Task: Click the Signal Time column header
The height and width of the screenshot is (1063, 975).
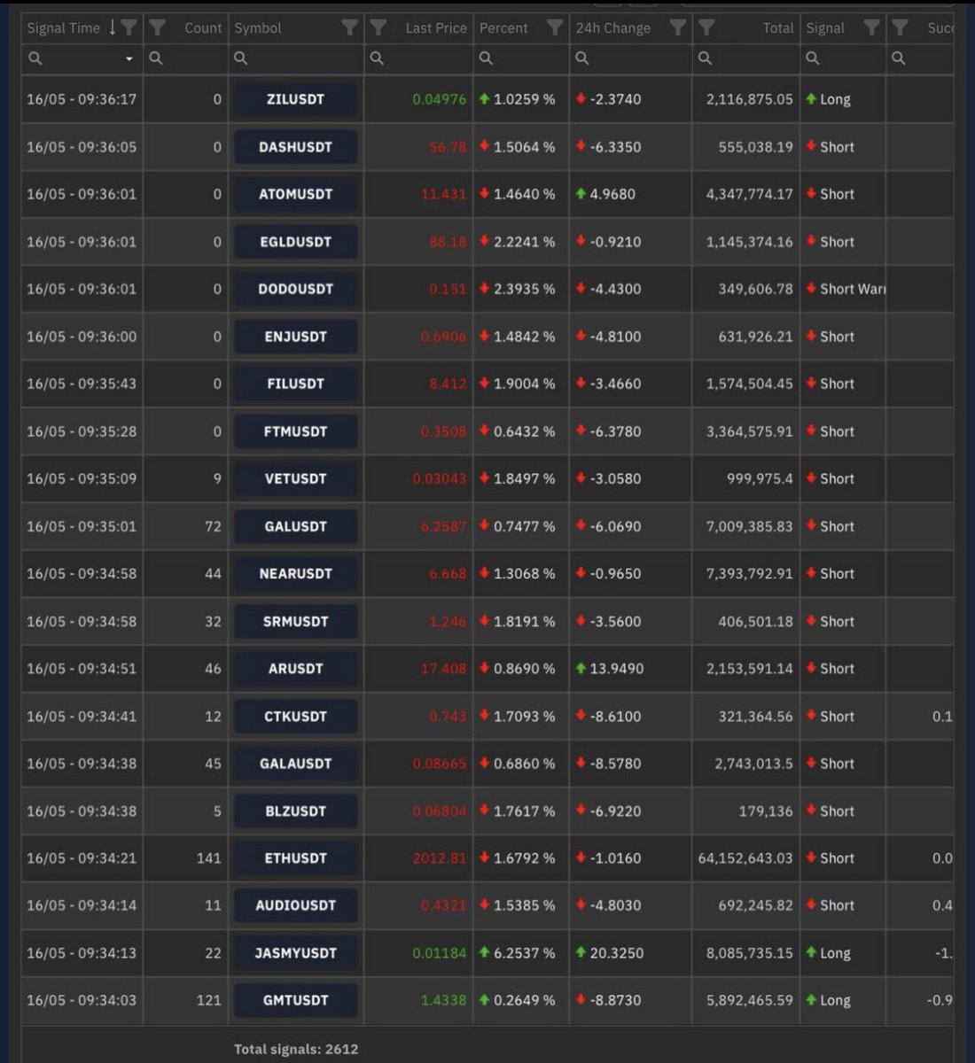Action: [x=62, y=27]
